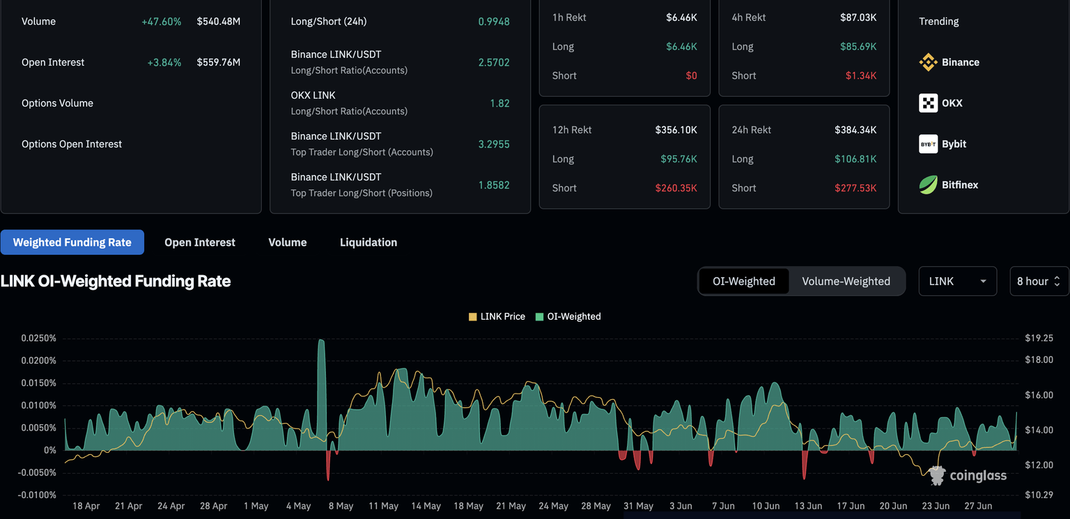Click the Bitfinex exchange name link
This screenshot has width=1070, height=519.
pos(960,185)
